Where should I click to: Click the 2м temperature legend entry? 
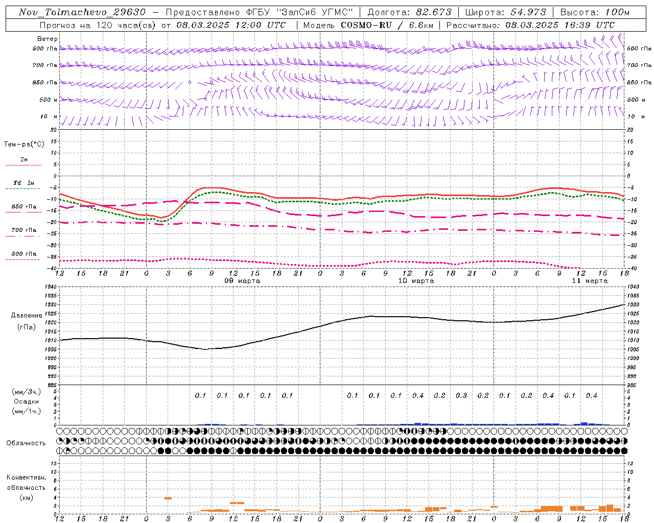click(x=24, y=160)
